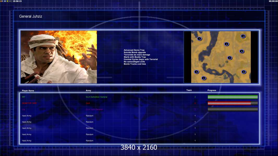
Task: Click the Advanced Demo Trap line
Action: click(134, 50)
